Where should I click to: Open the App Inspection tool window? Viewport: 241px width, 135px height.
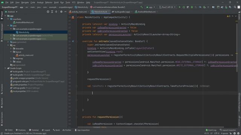(x=82, y=130)
